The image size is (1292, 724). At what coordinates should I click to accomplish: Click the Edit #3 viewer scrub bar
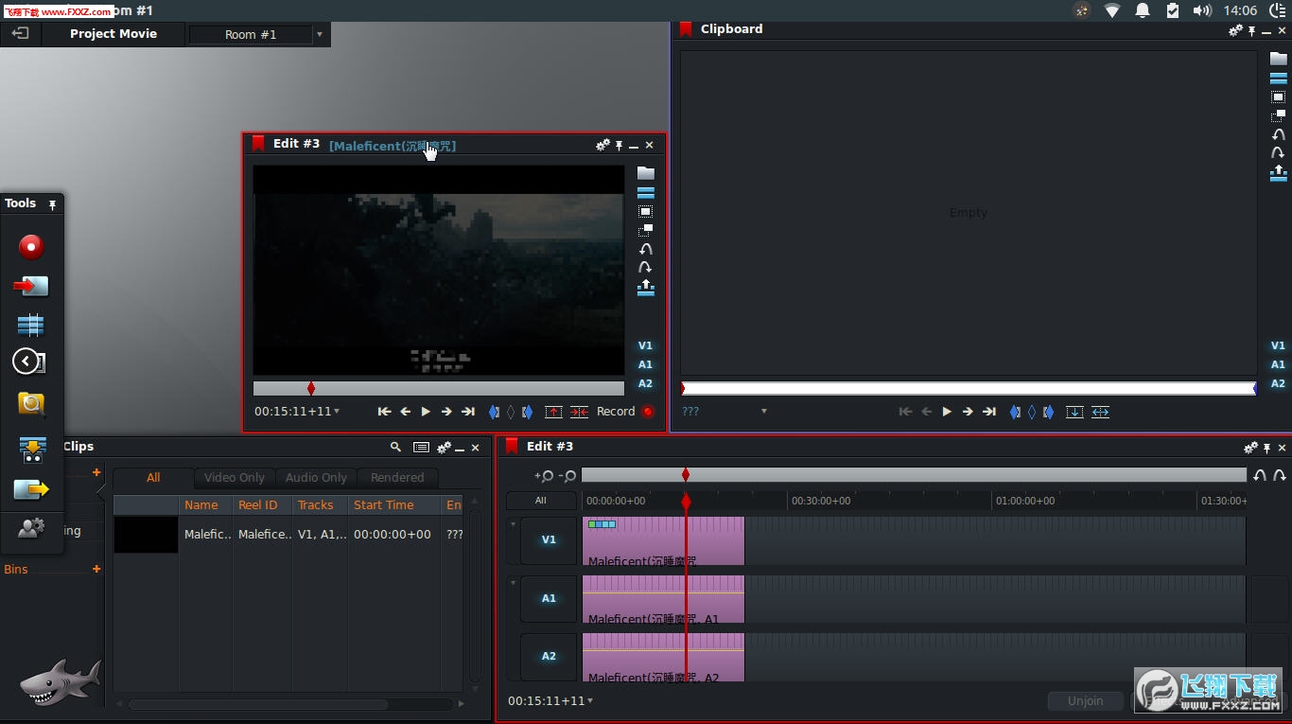439,388
